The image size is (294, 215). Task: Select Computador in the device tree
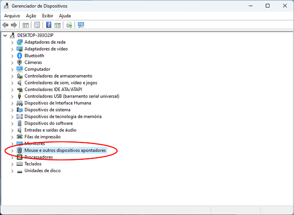click(37, 69)
